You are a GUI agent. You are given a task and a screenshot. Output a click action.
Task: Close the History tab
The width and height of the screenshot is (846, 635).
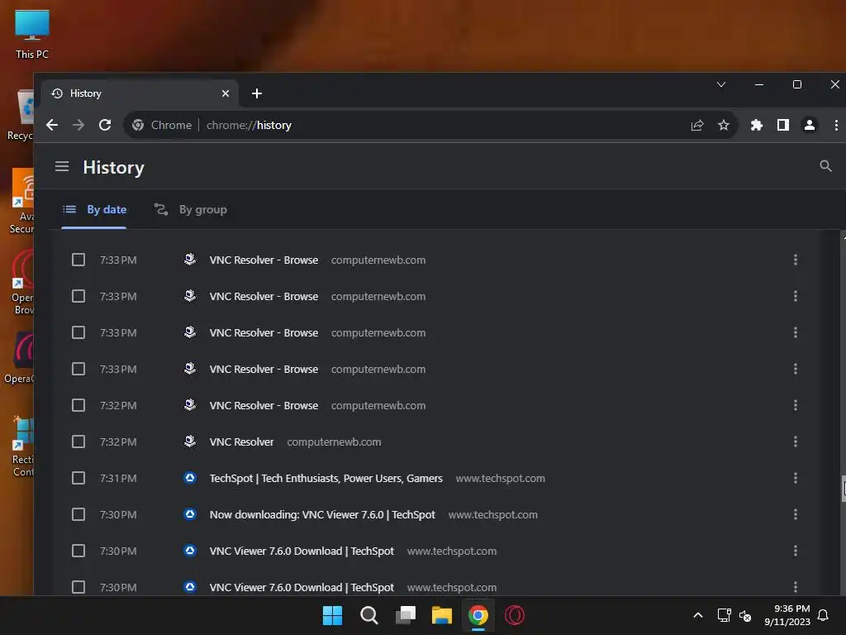click(x=226, y=93)
